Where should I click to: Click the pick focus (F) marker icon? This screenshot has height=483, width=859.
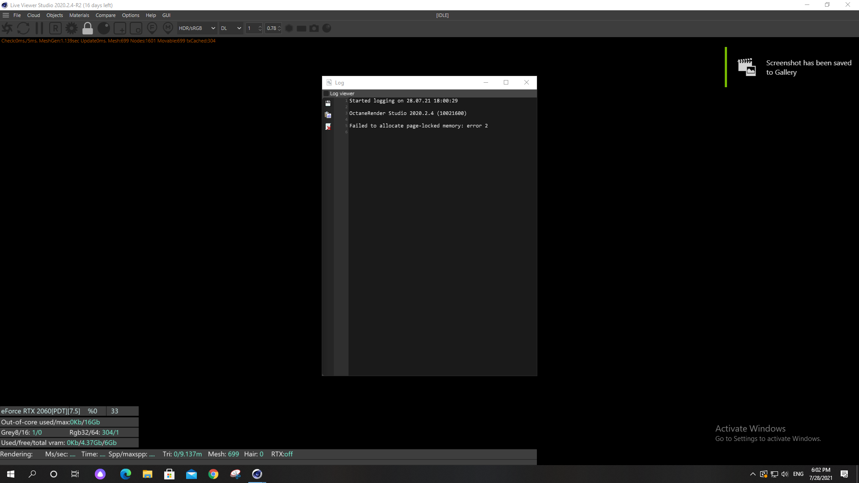tap(152, 28)
